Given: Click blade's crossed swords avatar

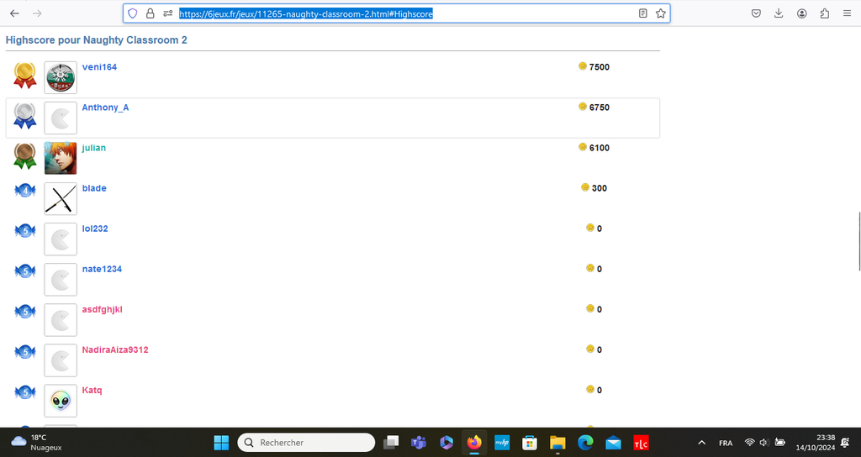Looking at the screenshot, I should coord(61,199).
